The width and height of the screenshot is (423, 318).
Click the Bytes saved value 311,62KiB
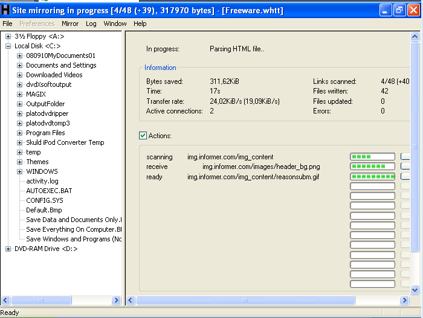224,81
